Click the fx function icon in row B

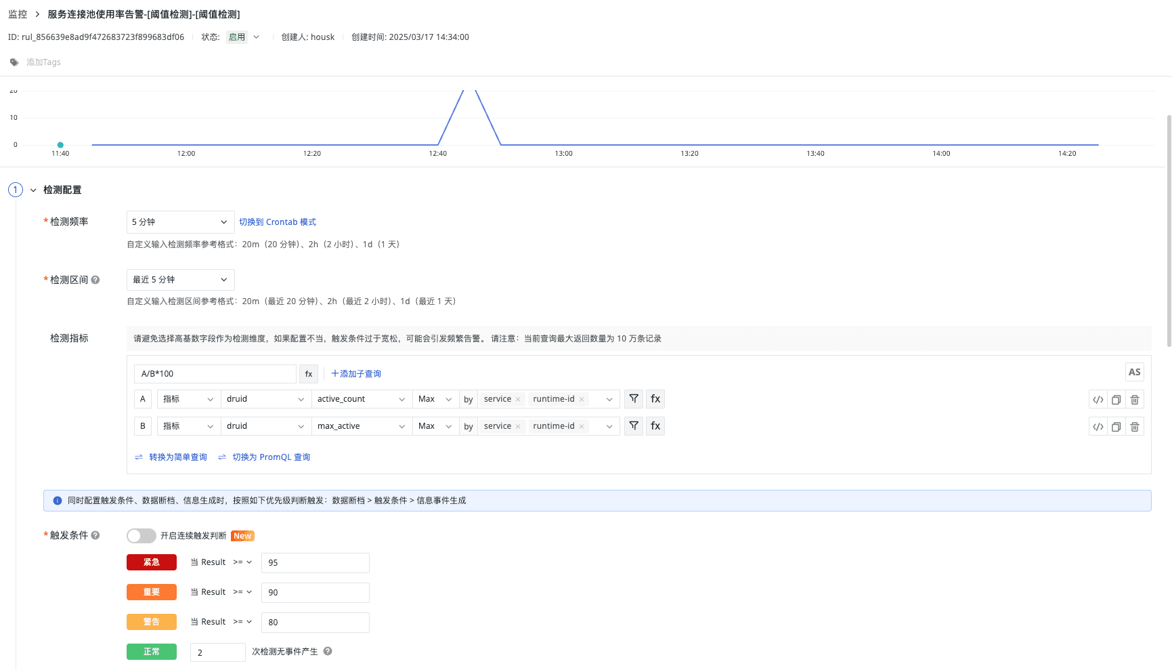tap(655, 426)
